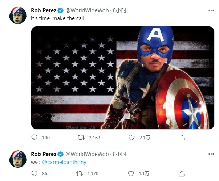Reply to the 'wyd' tweet

[x=35, y=174]
